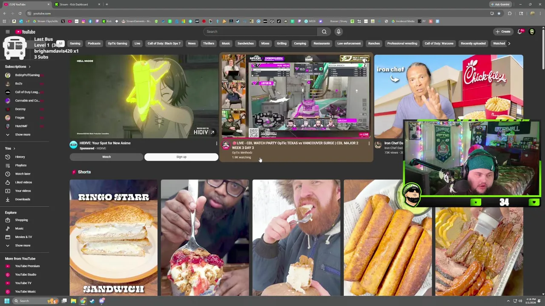
Task: Select the Podcasts category chip
Action: [94, 43]
